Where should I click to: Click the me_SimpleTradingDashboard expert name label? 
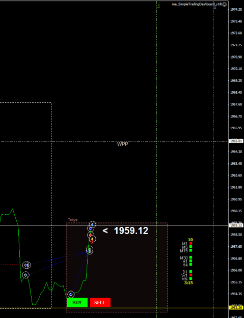click(x=197, y=4)
